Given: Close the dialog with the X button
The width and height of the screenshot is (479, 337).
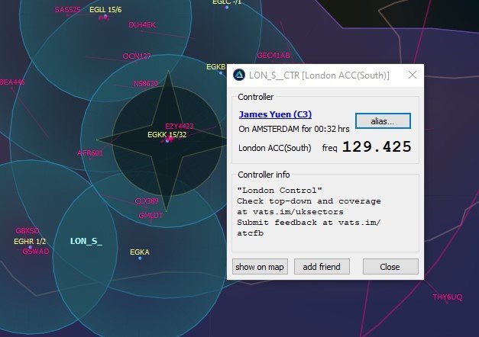Looking at the screenshot, I should coord(413,75).
